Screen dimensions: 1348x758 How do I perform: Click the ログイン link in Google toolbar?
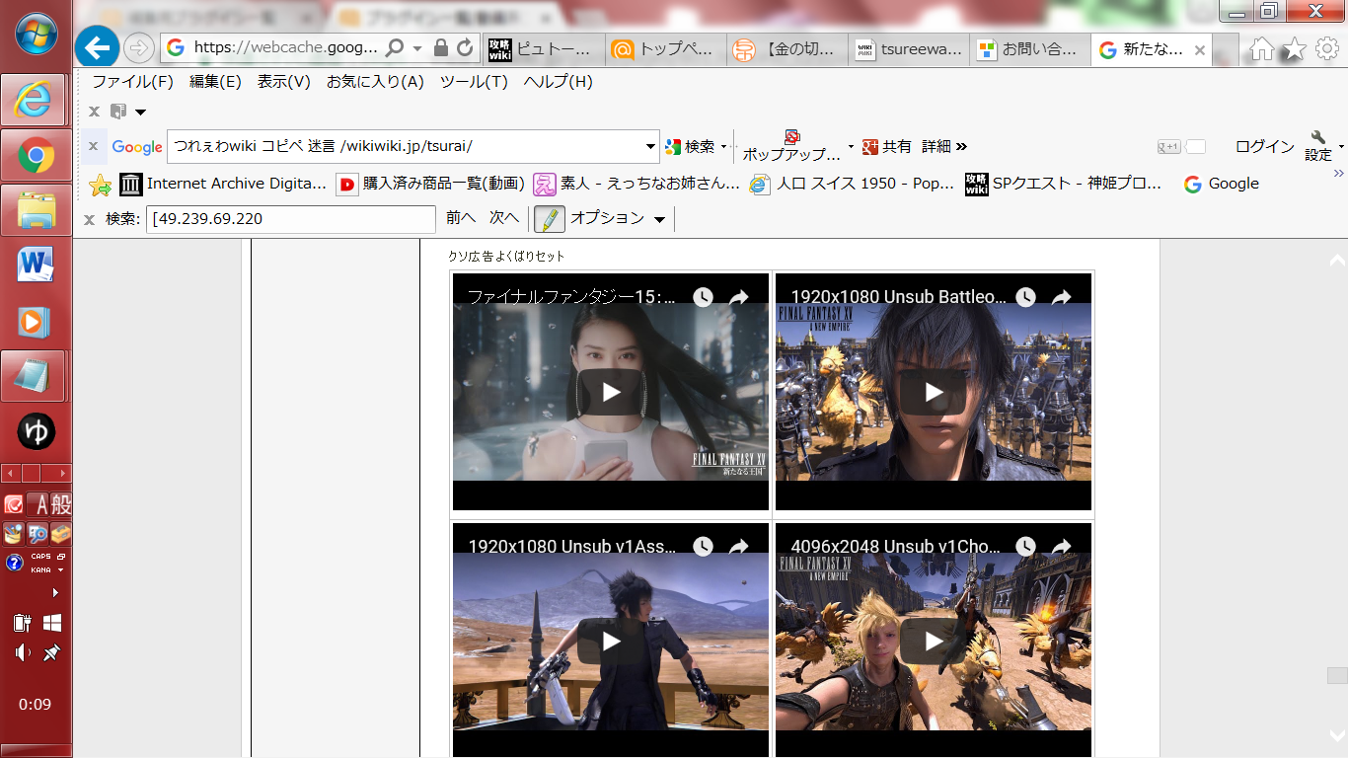[x=1265, y=146]
